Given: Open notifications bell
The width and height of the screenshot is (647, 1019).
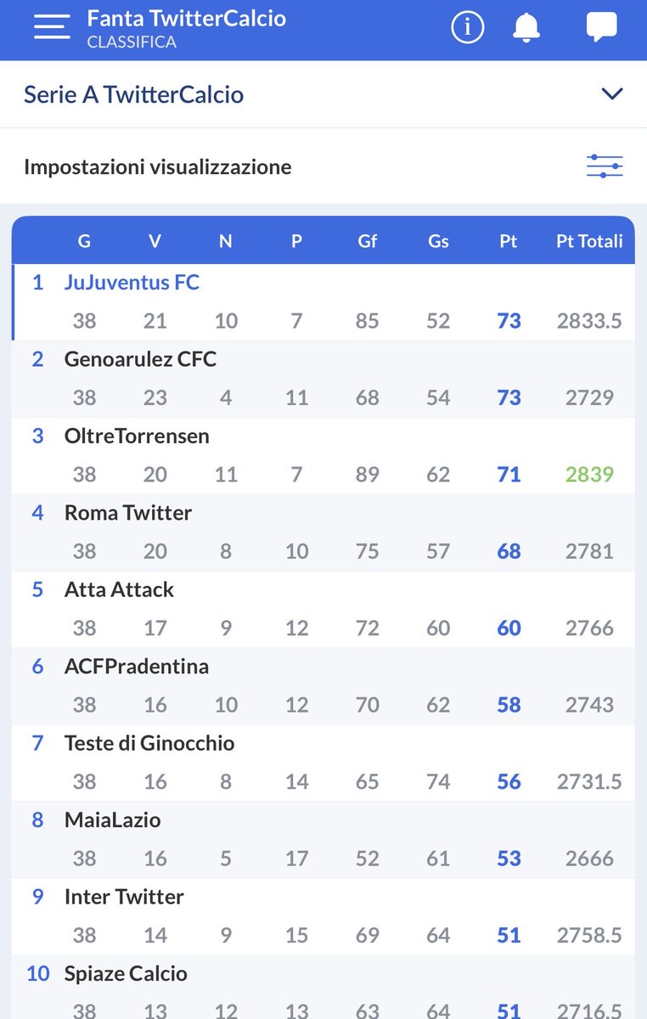Looking at the screenshot, I should coord(527,28).
